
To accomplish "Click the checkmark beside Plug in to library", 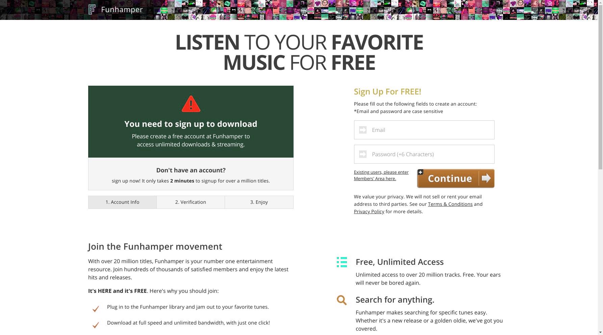I will 96,309.
